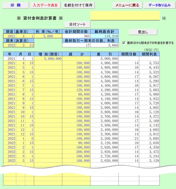Select the 期末 day 31 cell
The width and height of the screenshot is (176, 189).
point(29,45)
